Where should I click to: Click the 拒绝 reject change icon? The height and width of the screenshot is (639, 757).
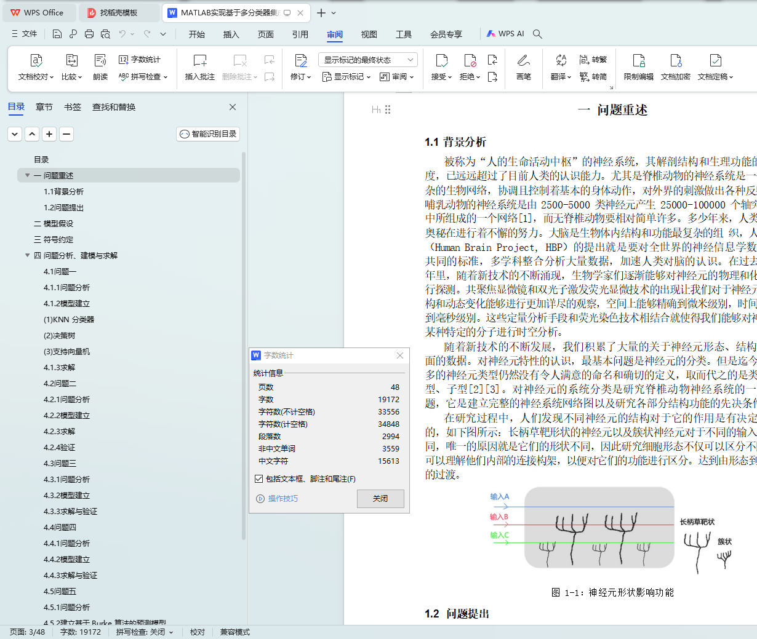[x=470, y=60]
